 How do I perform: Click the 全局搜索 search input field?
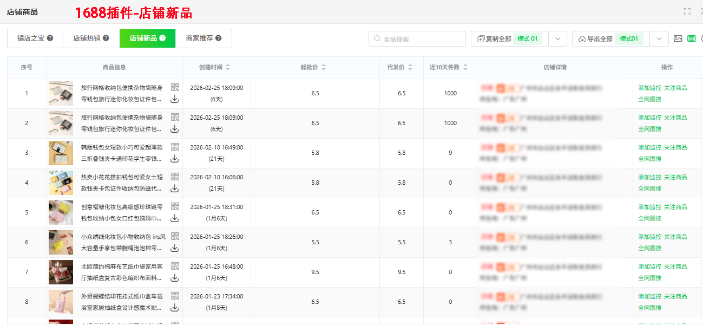417,38
